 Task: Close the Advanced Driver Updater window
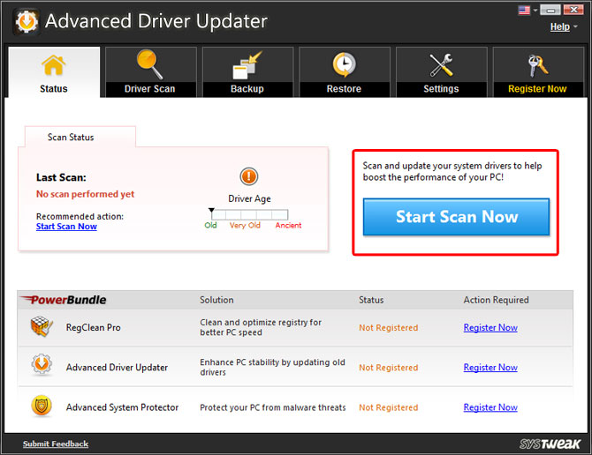[x=573, y=10]
